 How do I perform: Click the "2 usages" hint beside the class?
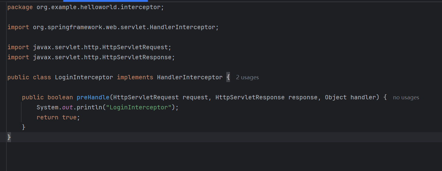coord(247,77)
